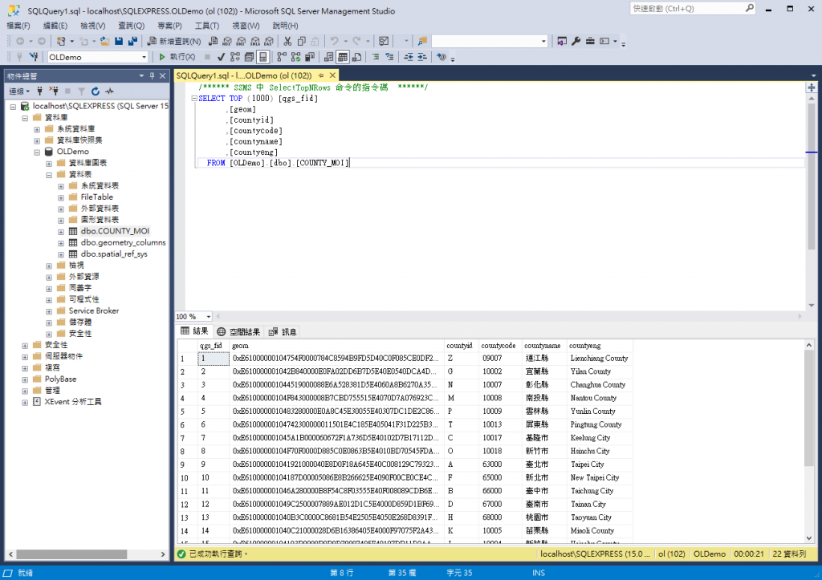
Task: Click the DAX query icon
Action: [268, 41]
